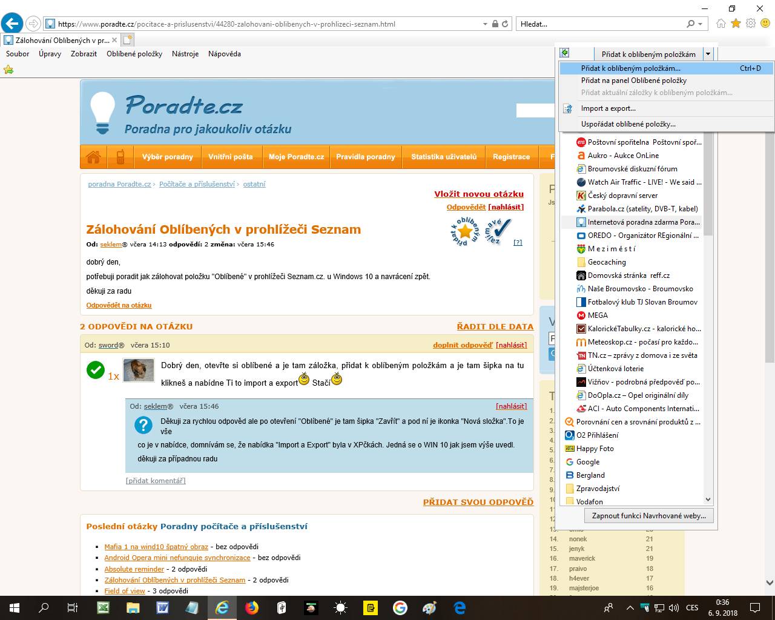Open 'Mafia 1 na wind10 špatný obraz' link

[x=156, y=547]
